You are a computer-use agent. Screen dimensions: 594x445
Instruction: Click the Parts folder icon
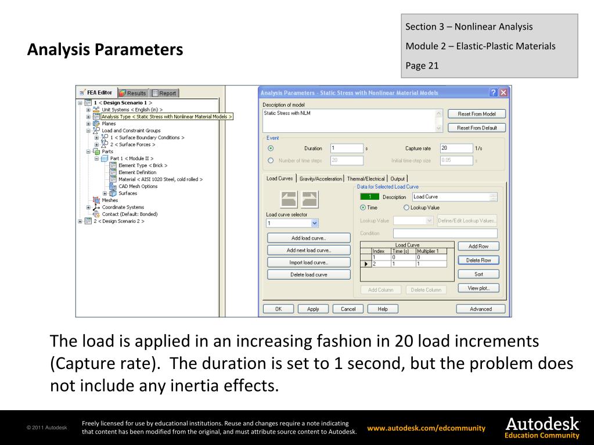click(x=96, y=151)
